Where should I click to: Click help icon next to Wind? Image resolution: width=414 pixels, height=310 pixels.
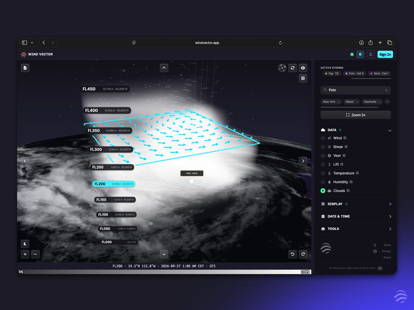click(345, 138)
